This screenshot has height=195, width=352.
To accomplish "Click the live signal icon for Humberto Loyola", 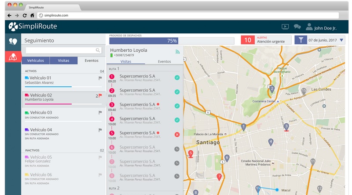I will tap(177, 52).
